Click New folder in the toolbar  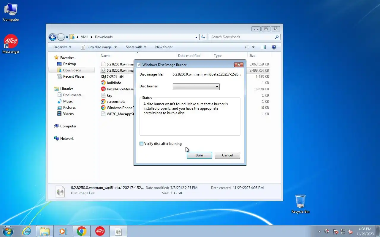(164, 47)
